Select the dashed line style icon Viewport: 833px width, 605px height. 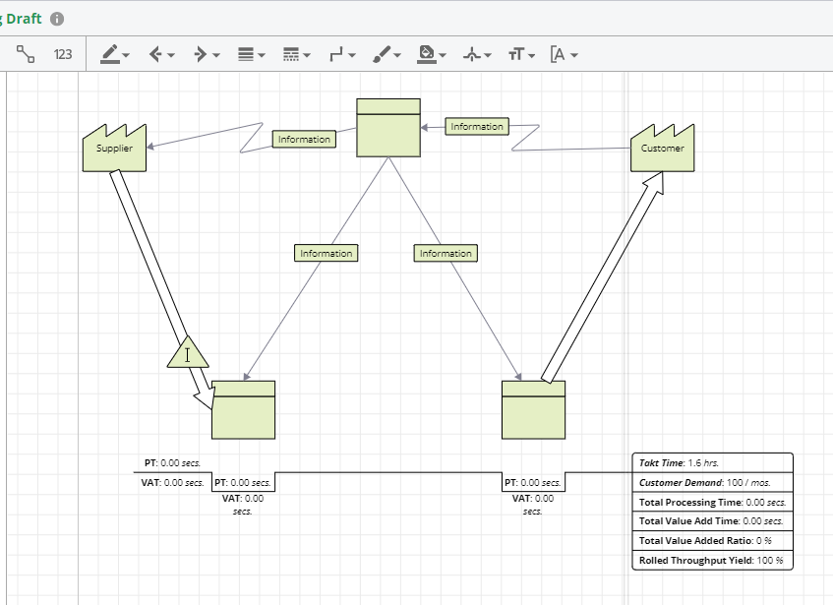coord(291,54)
